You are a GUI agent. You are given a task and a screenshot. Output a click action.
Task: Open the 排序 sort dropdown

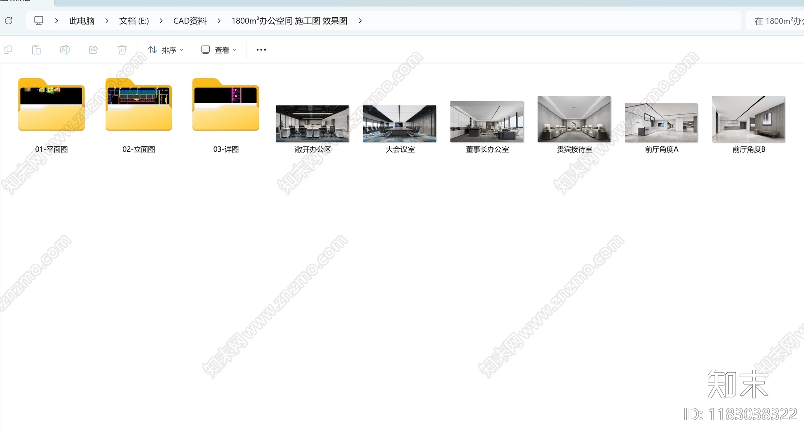pos(166,50)
